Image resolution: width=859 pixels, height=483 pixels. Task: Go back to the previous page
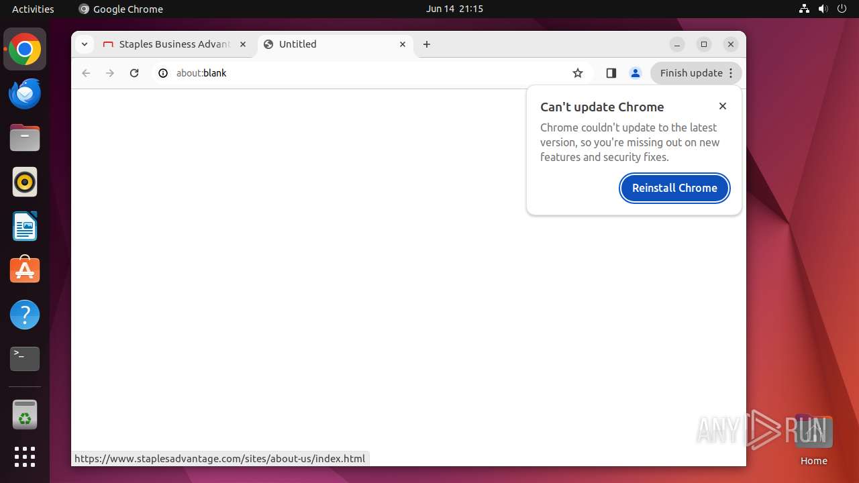(86, 73)
